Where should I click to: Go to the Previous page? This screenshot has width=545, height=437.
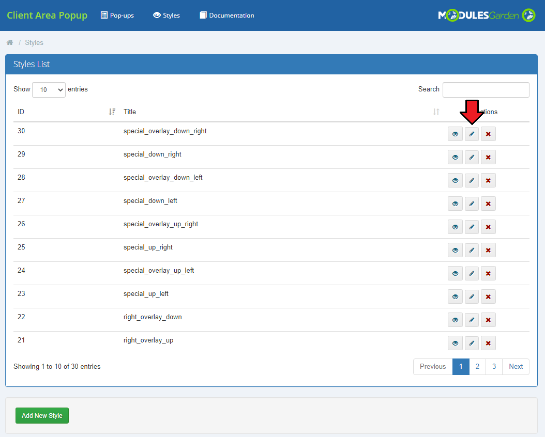(x=433, y=367)
